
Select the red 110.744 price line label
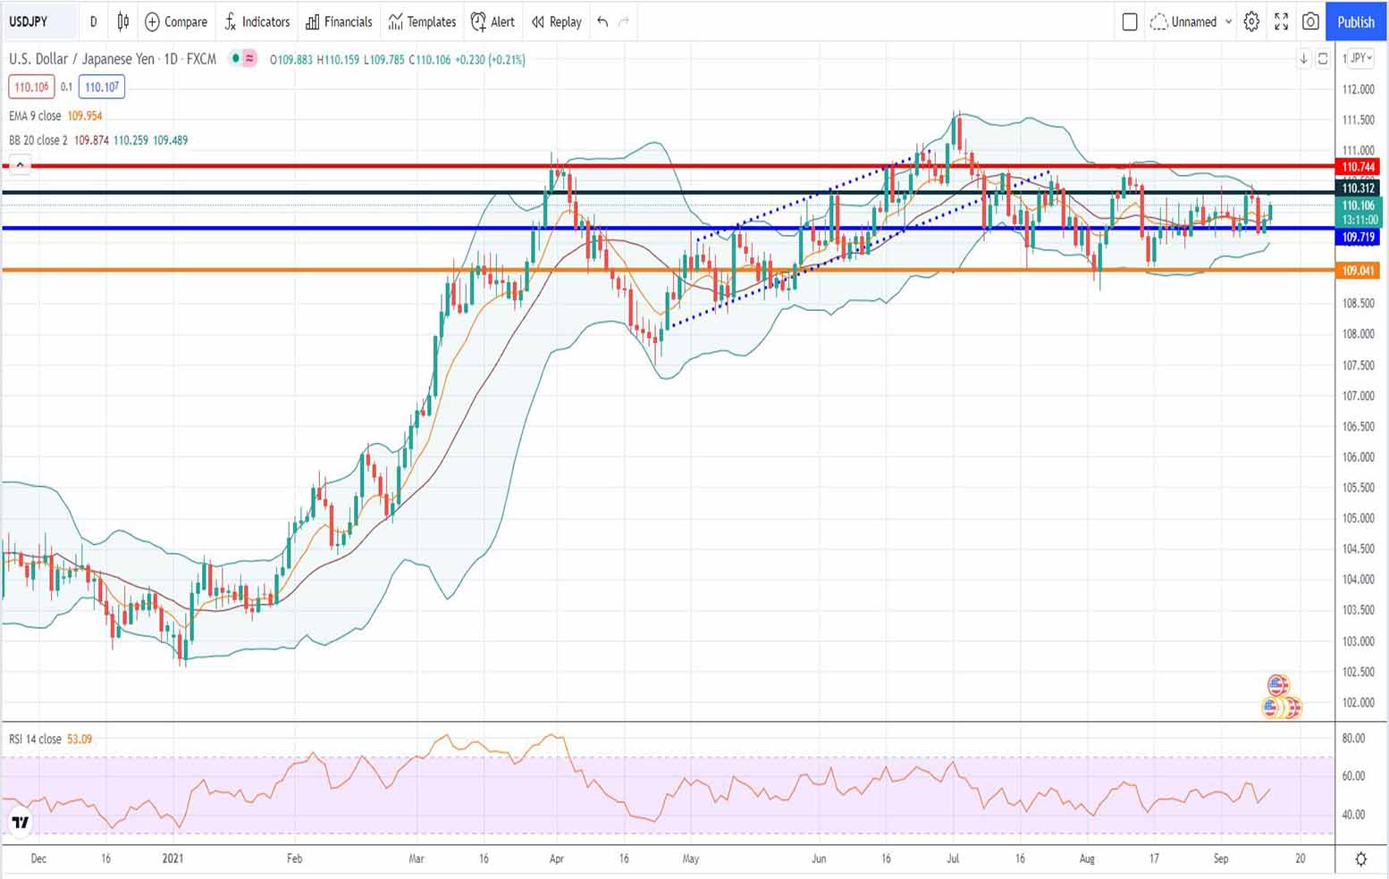1358,167
